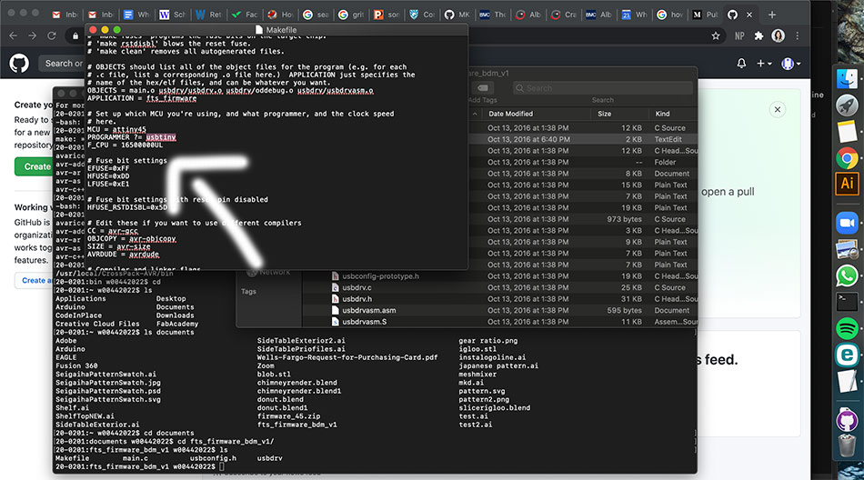Viewport: 864px width, 480px height.
Task: Select usbdrv.h file in Finder
Action: click(x=357, y=299)
